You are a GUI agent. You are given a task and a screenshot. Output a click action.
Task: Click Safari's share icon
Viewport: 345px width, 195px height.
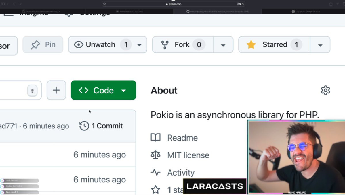[x=331, y=4]
